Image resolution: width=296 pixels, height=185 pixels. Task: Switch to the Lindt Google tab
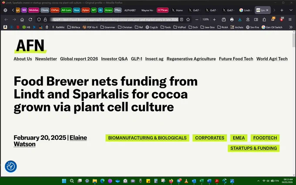(x=245, y=10)
